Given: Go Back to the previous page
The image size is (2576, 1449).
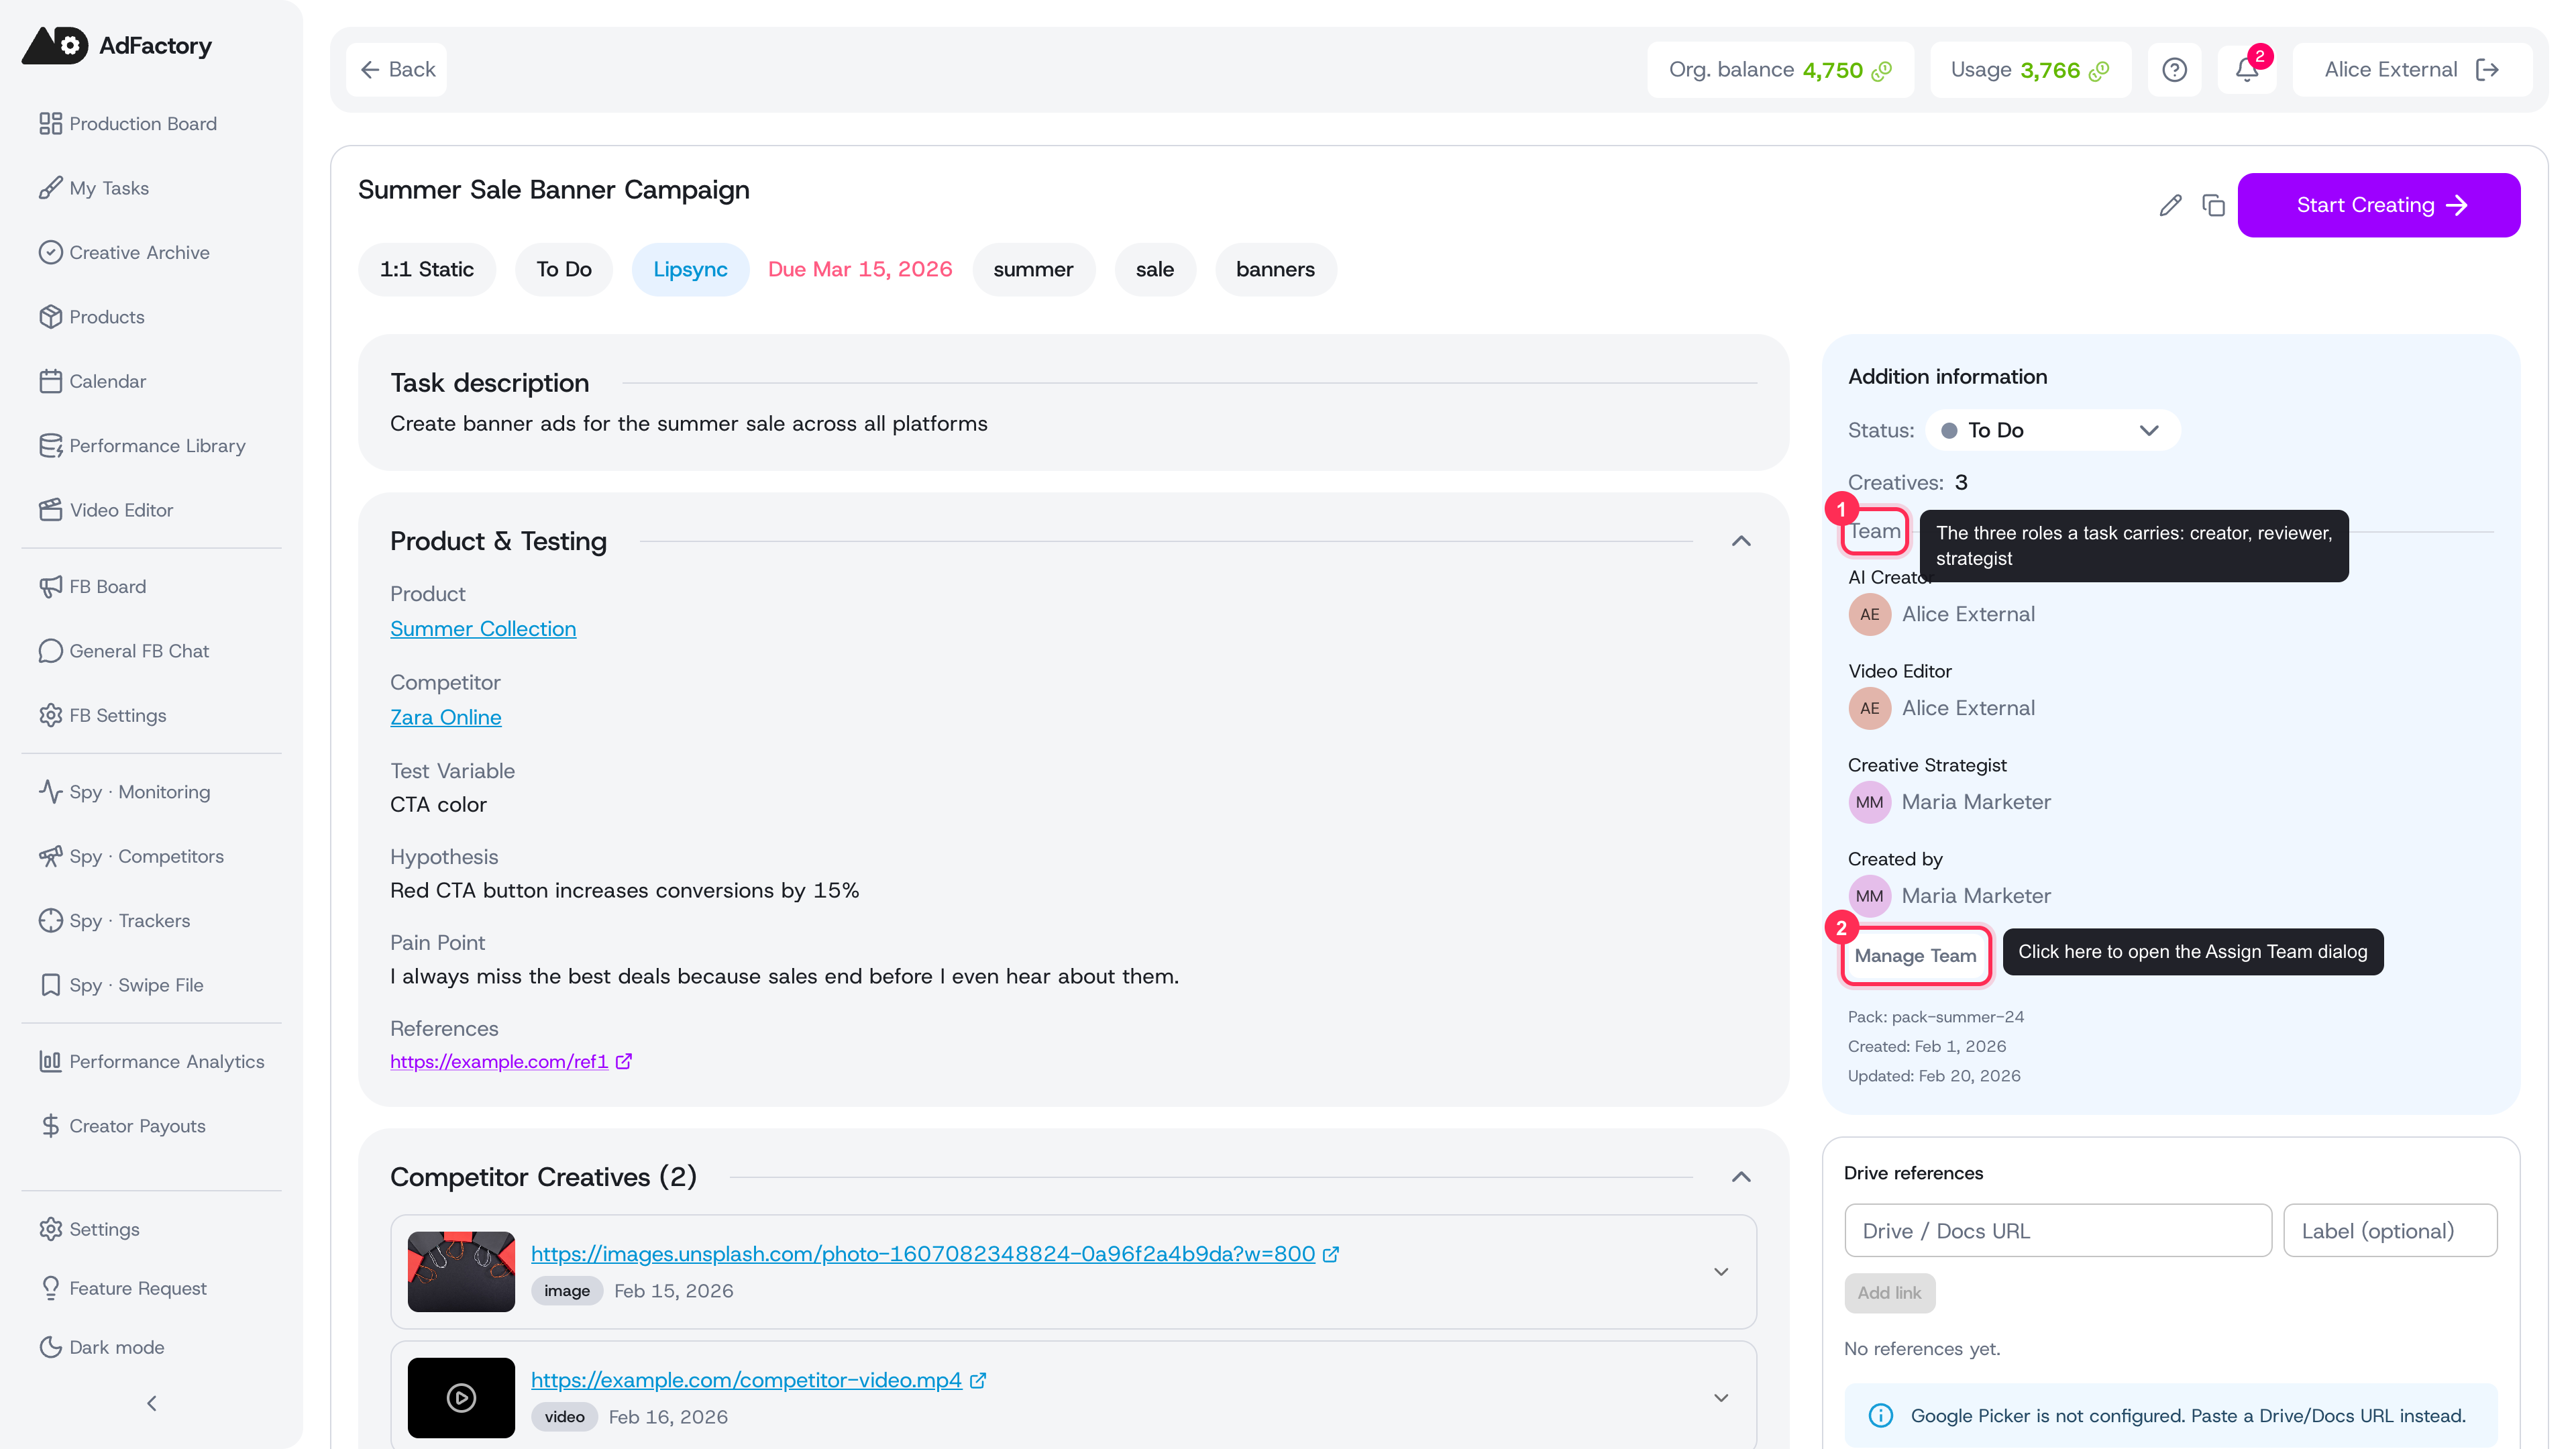Looking at the screenshot, I should pos(397,69).
